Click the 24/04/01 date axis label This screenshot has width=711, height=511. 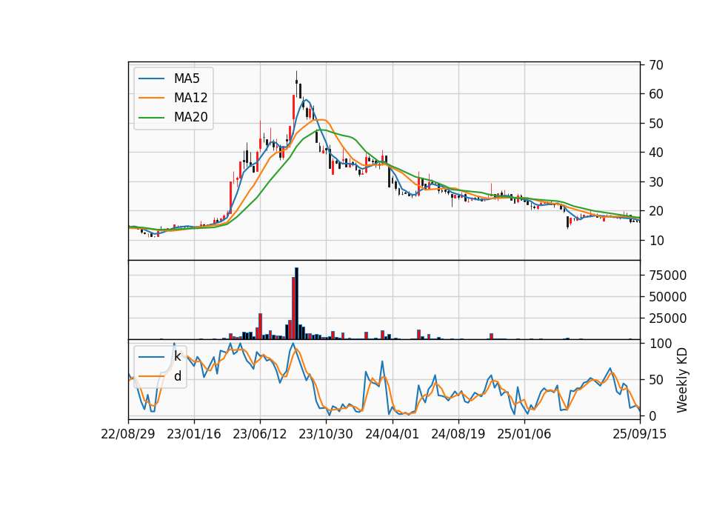point(392,434)
